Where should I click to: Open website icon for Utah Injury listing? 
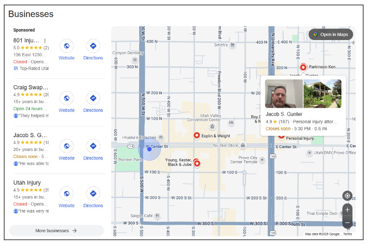67,193
